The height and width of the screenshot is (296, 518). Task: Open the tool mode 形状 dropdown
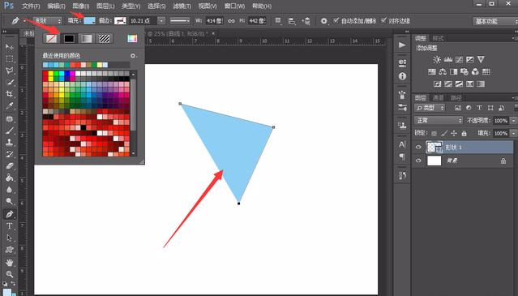[48, 21]
